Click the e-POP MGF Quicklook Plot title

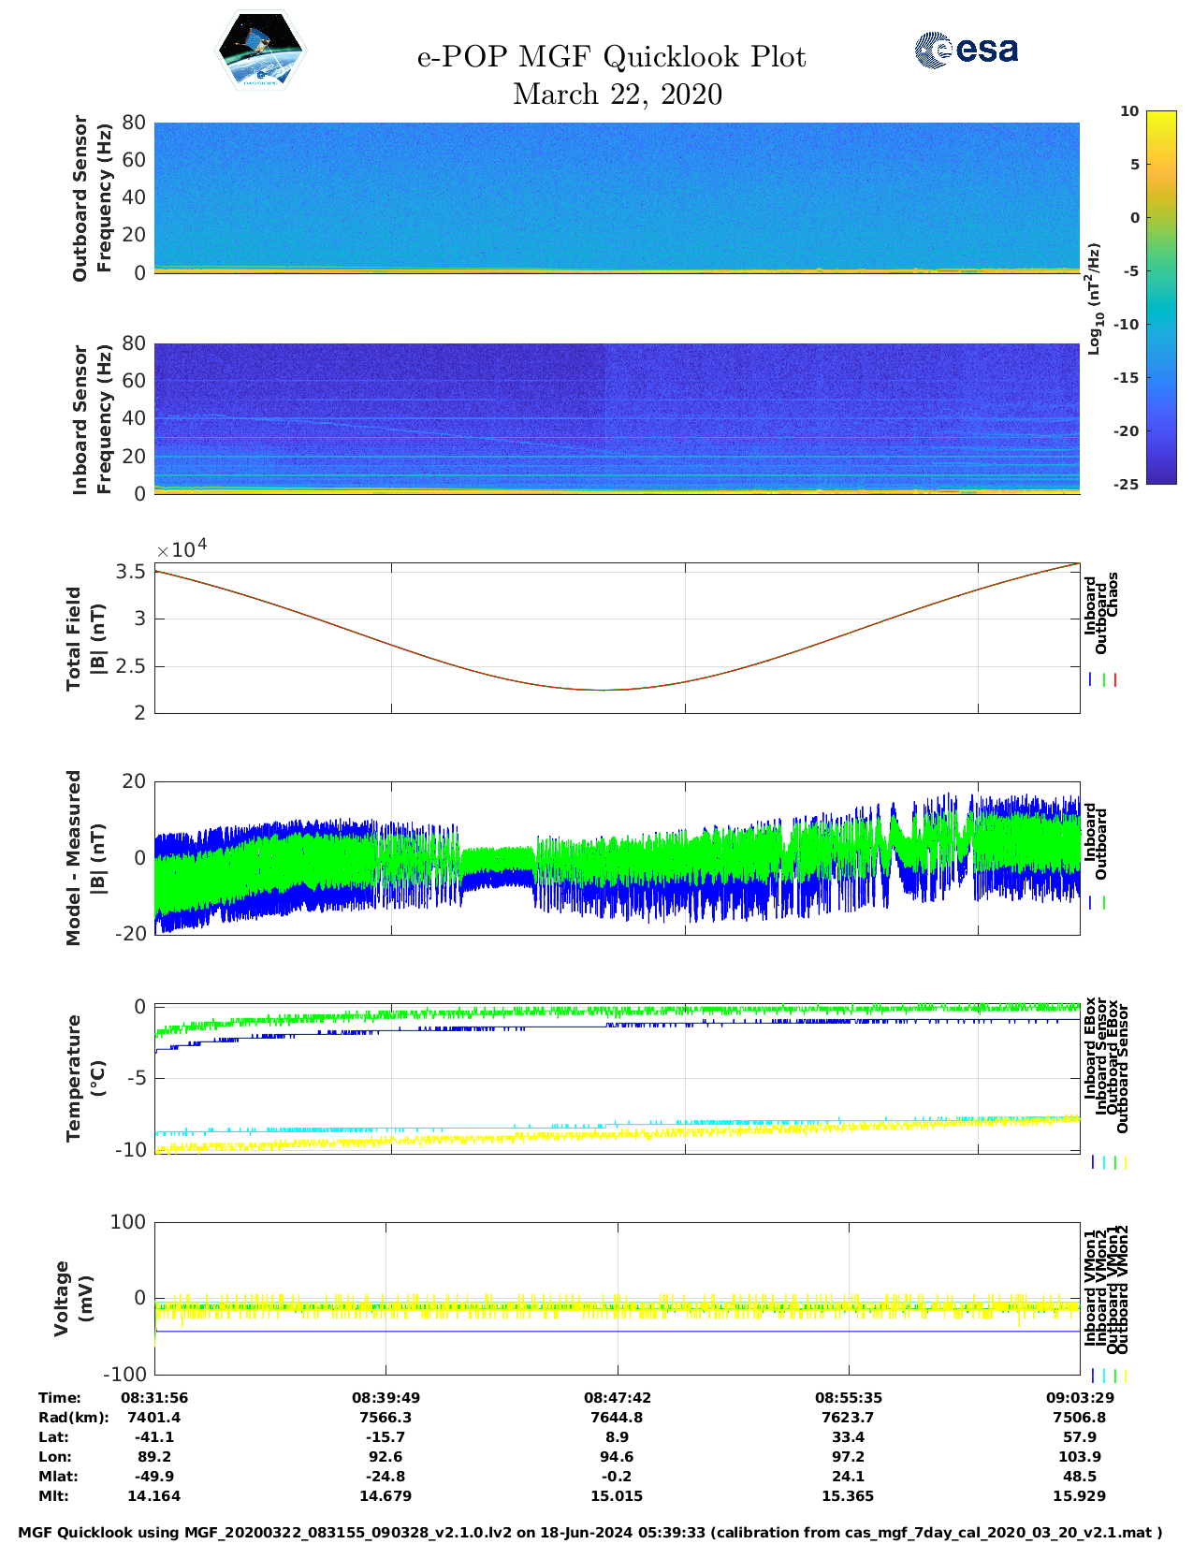[x=611, y=57]
